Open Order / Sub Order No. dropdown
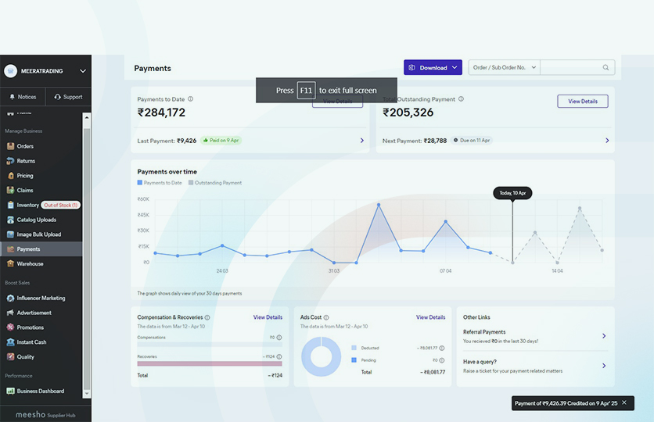Viewport: 654px width, 422px height. tap(505, 68)
